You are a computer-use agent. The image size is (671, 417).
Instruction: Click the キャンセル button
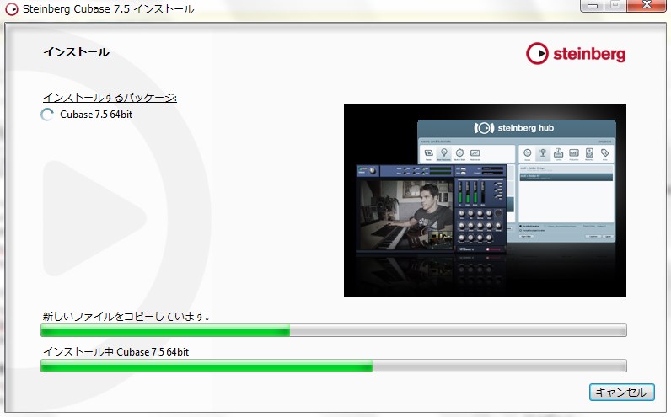point(621,393)
